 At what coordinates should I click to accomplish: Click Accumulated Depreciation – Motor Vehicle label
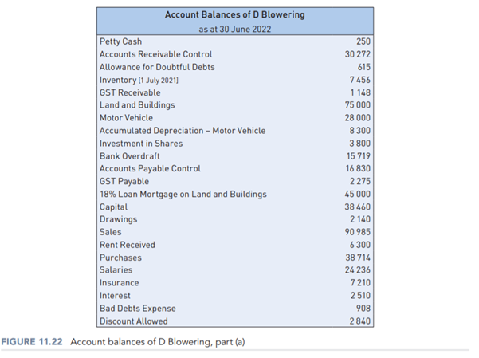click(183, 131)
